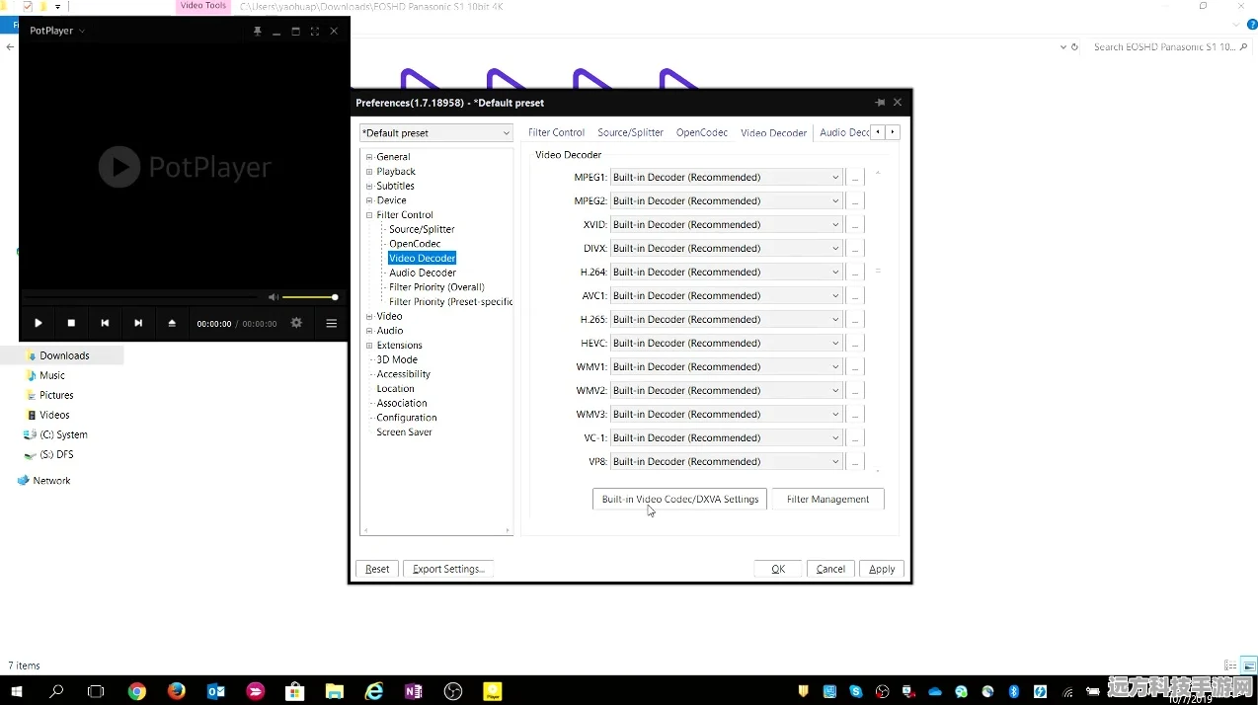Collapse the Filter Control tree node
The height and width of the screenshot is (705, 1258).
369,215
